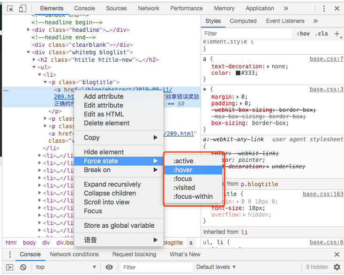Close the console drawer
The height and width of the screenshot is (275, 344).
click(x=337, y=254)
